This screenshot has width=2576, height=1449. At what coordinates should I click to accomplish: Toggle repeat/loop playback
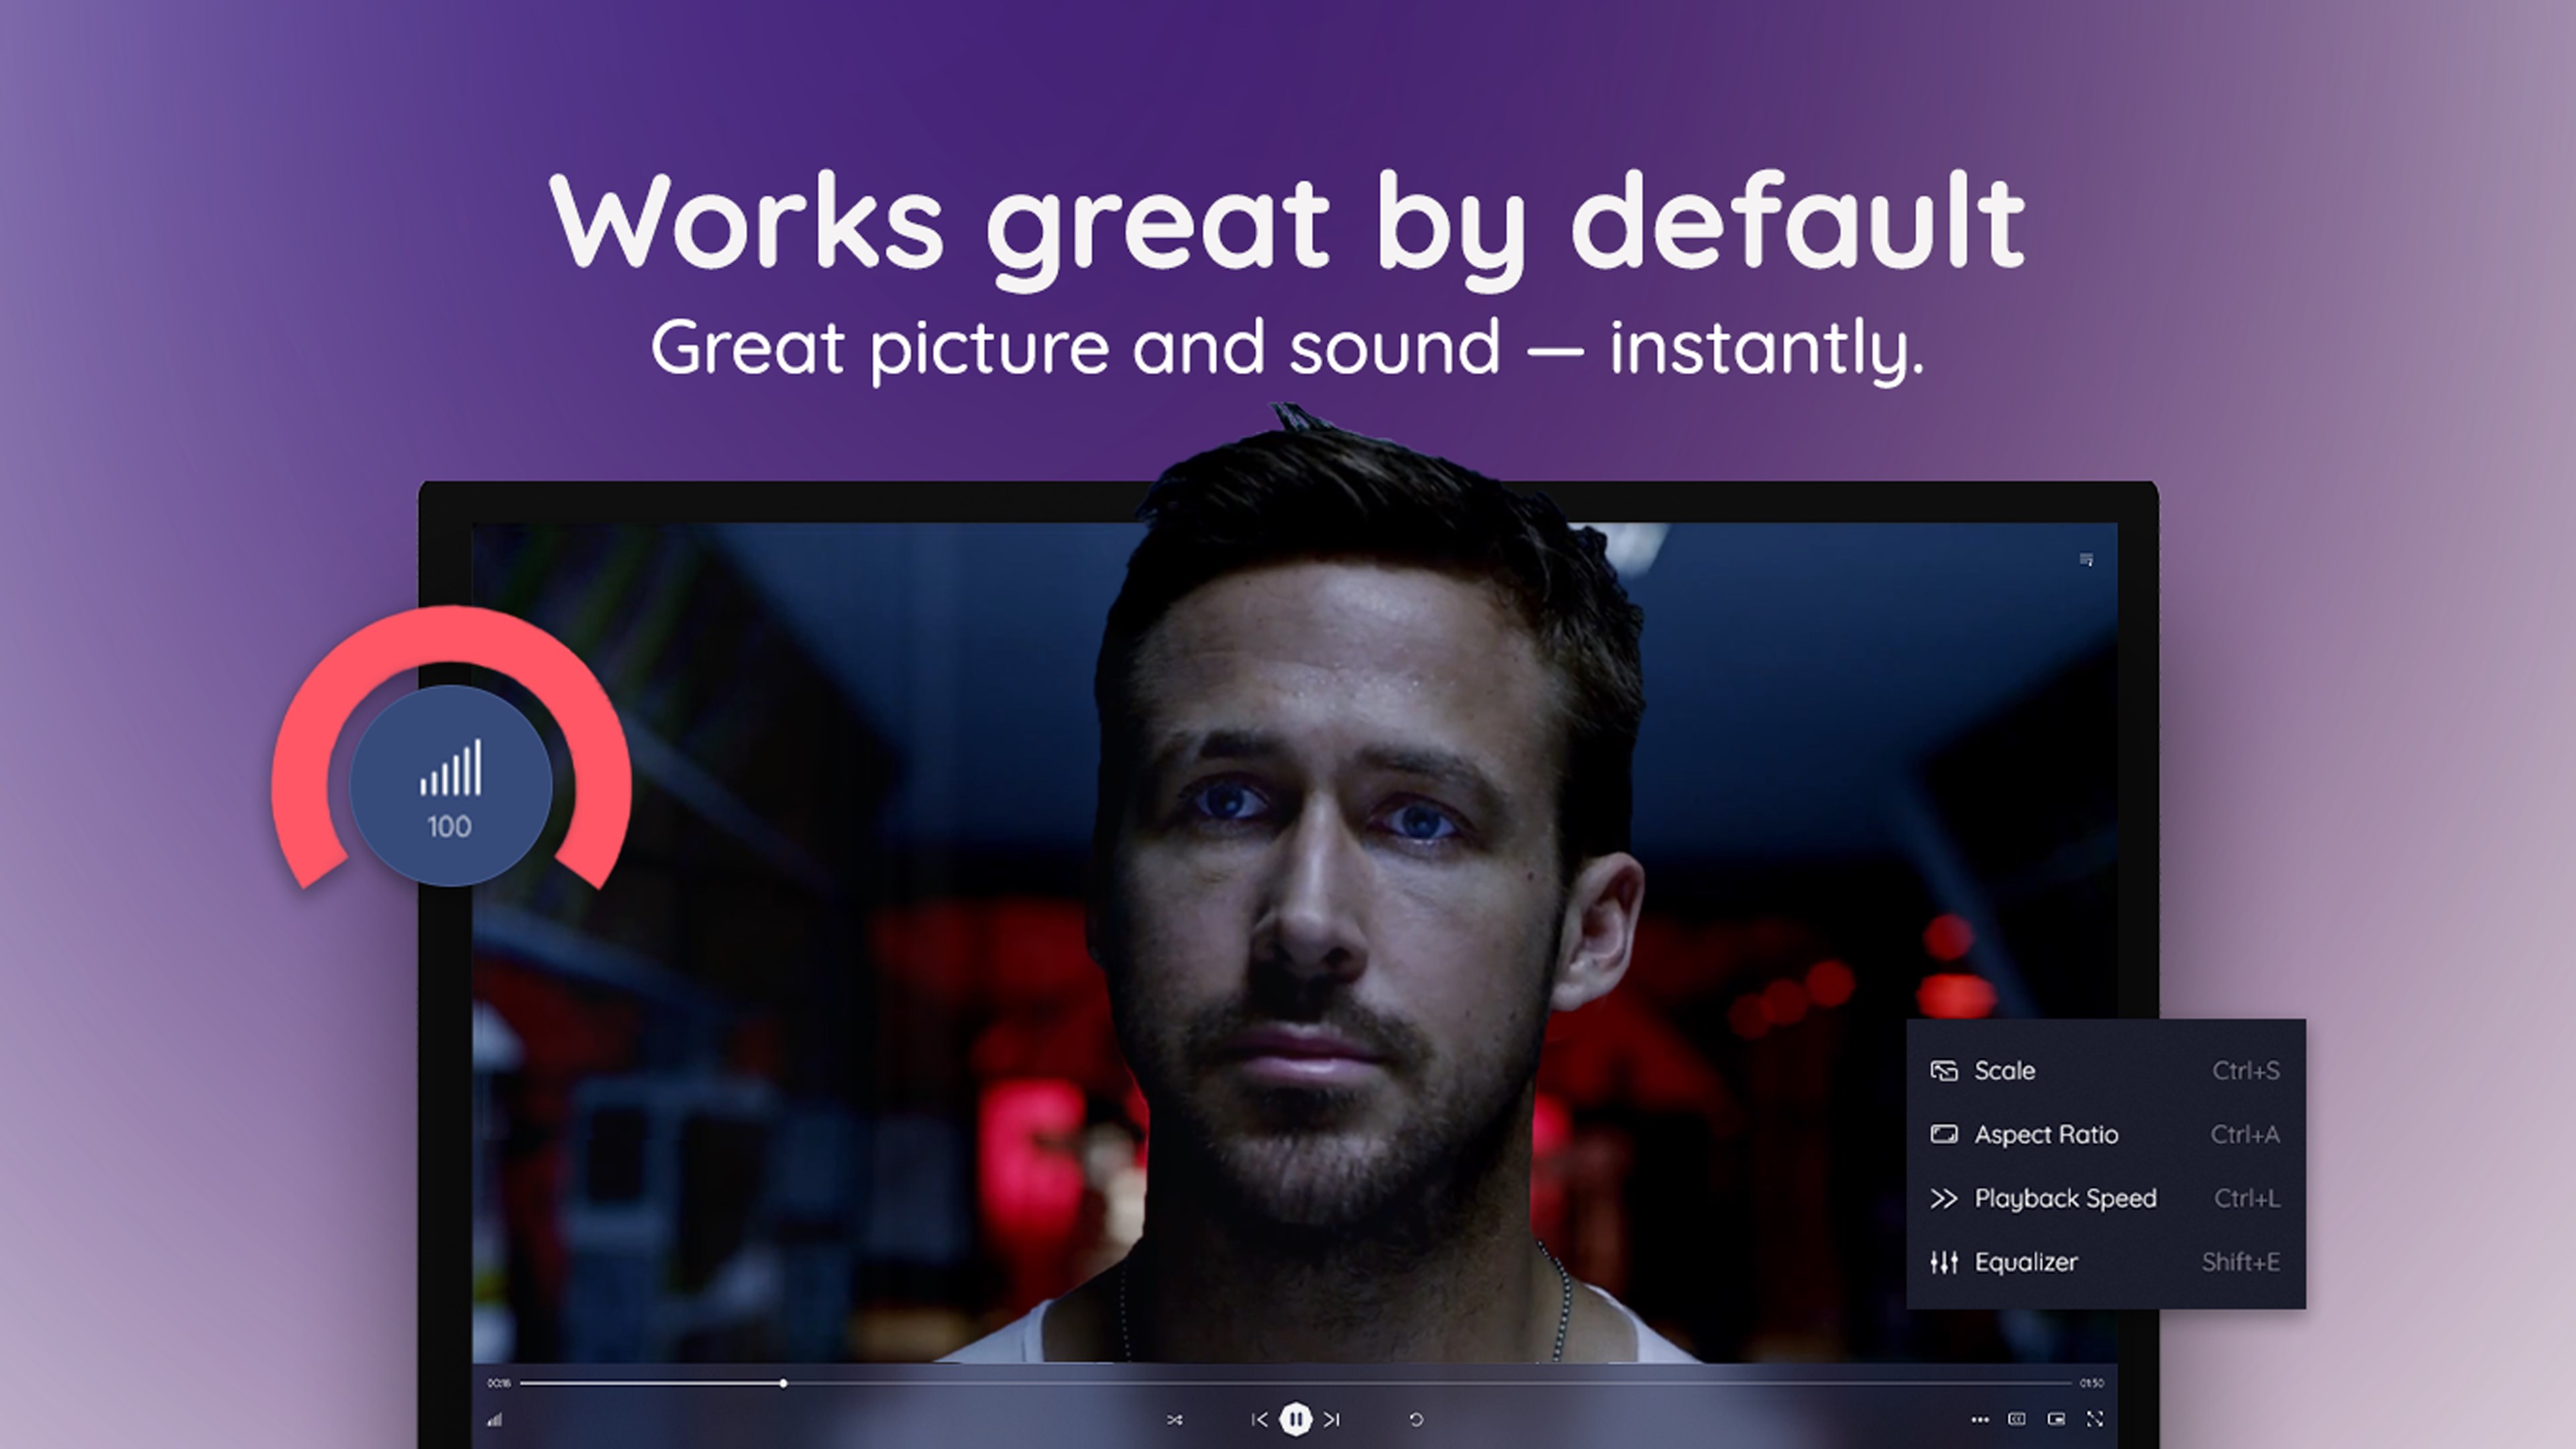1416,1419
